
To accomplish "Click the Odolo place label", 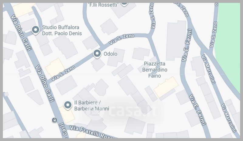I will pyautogui.click(x=110, y=54).
